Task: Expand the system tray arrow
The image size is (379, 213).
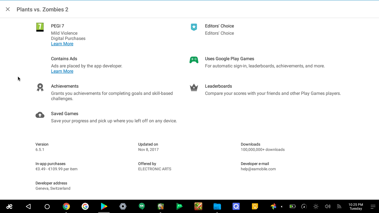Action: [x=281, y=207]
